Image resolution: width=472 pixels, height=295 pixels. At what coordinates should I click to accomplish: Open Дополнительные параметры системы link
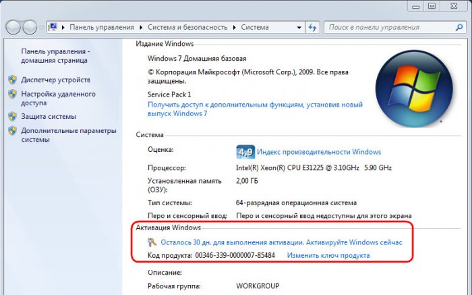tap(69, 135)
